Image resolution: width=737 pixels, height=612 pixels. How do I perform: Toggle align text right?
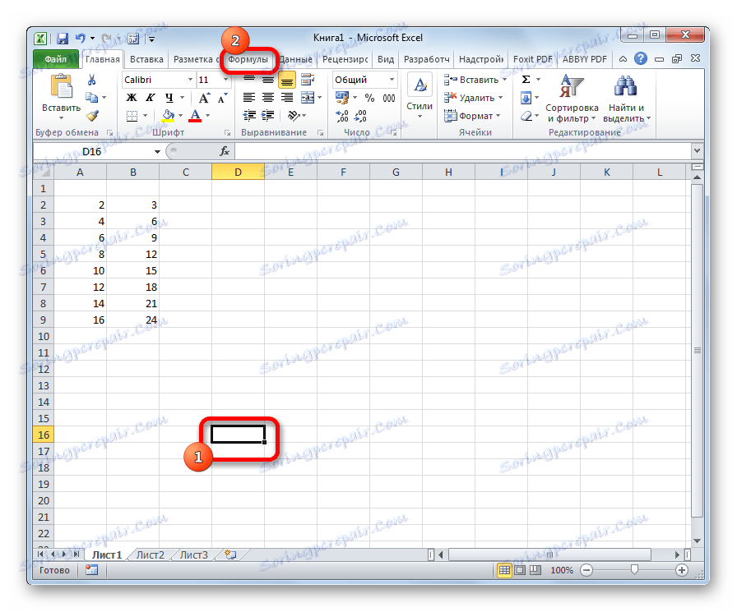(287, 98)
